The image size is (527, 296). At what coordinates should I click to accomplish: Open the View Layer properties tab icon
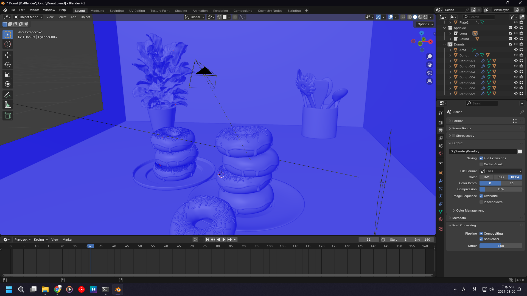click(x=441, y=138)
